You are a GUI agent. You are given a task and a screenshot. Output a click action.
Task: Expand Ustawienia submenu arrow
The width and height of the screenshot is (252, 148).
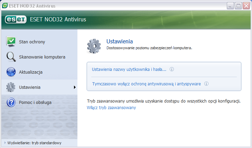(x=75, y=87)
